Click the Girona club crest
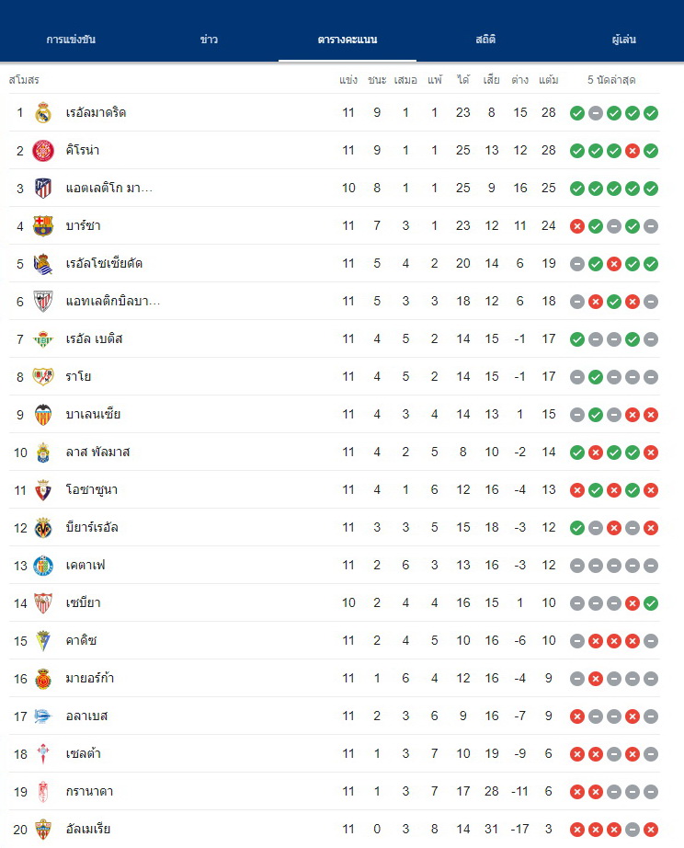Viewport: 684px width, 848px height. 43,150
